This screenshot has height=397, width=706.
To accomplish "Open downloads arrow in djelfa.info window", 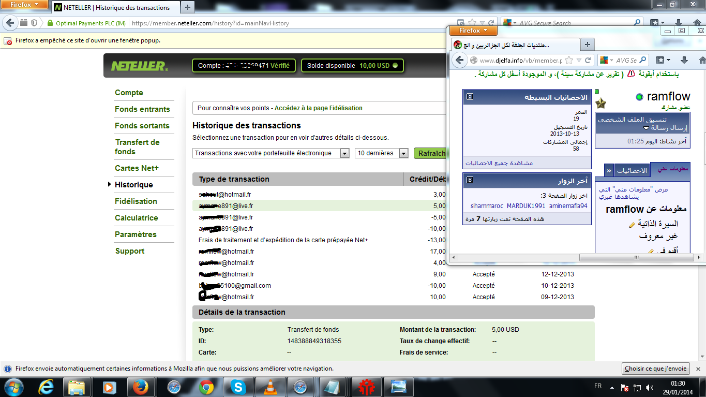I will point(684,60).
